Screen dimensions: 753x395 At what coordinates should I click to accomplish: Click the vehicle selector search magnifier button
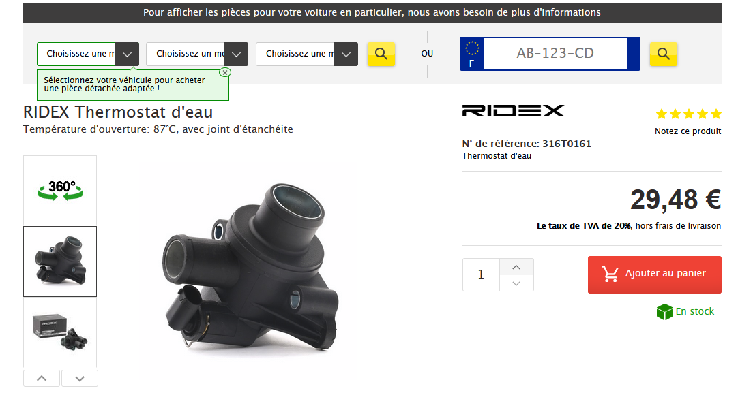(381, 54)
